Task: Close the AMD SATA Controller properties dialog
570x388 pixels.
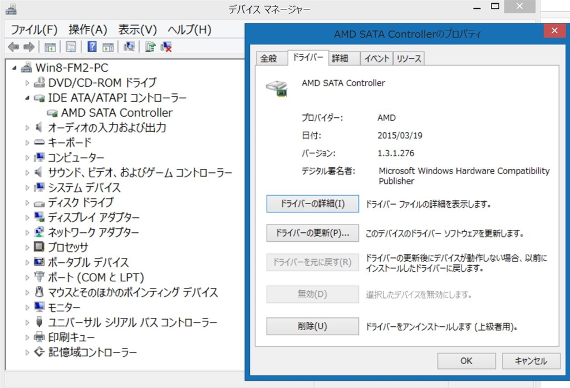Action: (x=554, y=31)
